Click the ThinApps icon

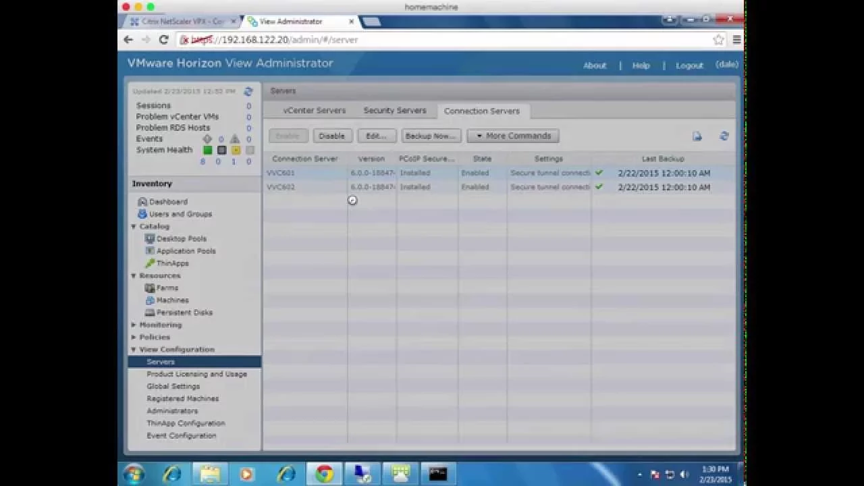click(x=150, y=263)
